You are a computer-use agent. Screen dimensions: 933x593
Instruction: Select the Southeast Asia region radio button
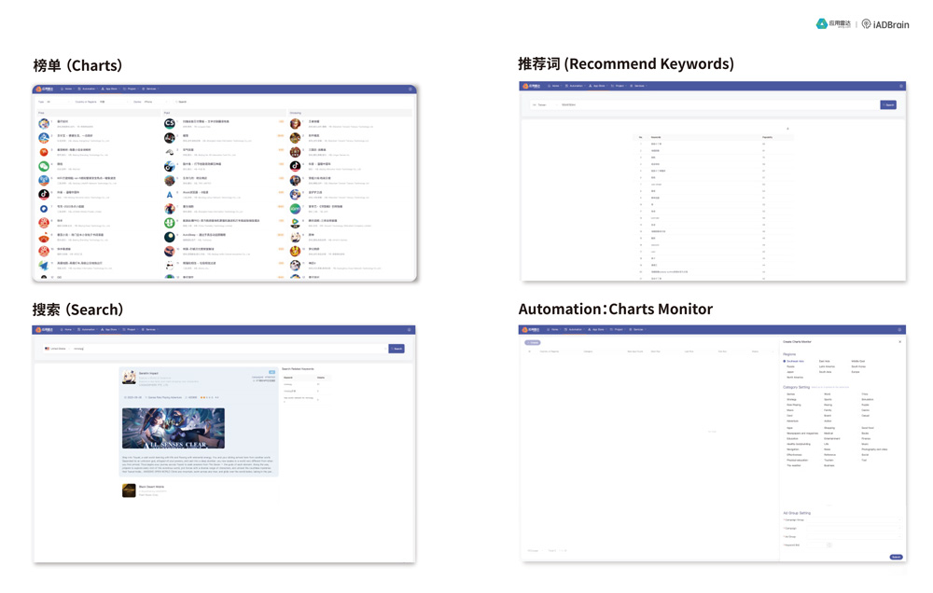(x=786, y=361)
